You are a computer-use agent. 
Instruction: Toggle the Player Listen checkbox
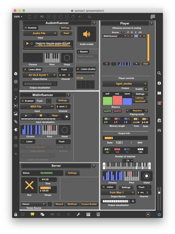tap(103, 187)
